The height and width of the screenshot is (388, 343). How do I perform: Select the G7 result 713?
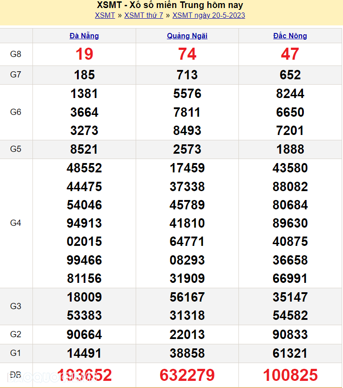(187, 75)
